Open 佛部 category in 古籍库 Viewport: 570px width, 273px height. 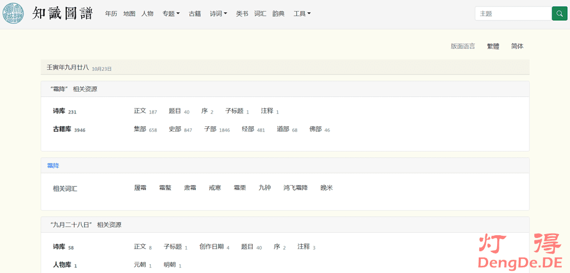pyautogui.click(x=315, y=129)
